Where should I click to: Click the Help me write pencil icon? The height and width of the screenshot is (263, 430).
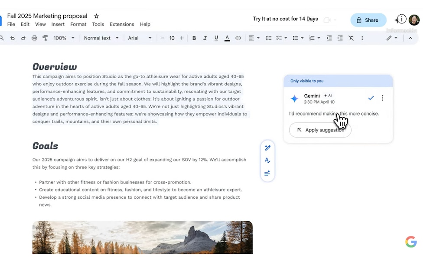coord(267,148)
